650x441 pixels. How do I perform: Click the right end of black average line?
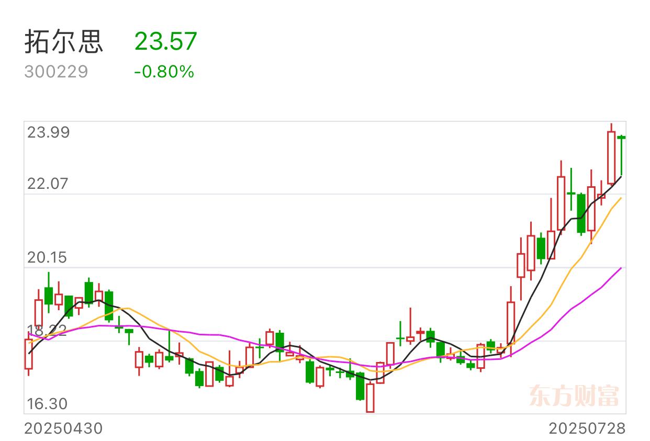(620, 178)
